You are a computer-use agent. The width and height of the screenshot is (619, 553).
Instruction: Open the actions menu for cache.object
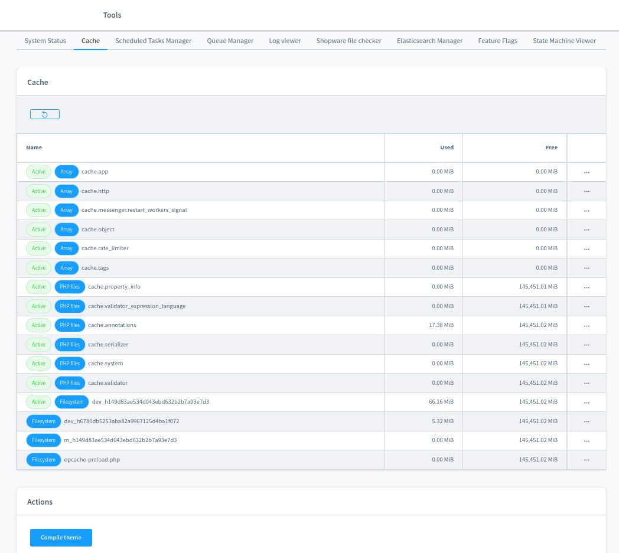[x=587, y=230]
